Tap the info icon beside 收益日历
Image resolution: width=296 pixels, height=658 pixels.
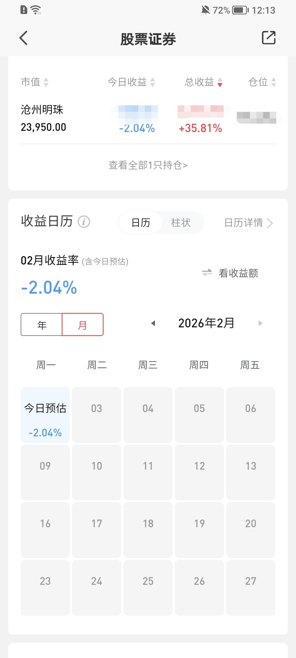[84, 222]
